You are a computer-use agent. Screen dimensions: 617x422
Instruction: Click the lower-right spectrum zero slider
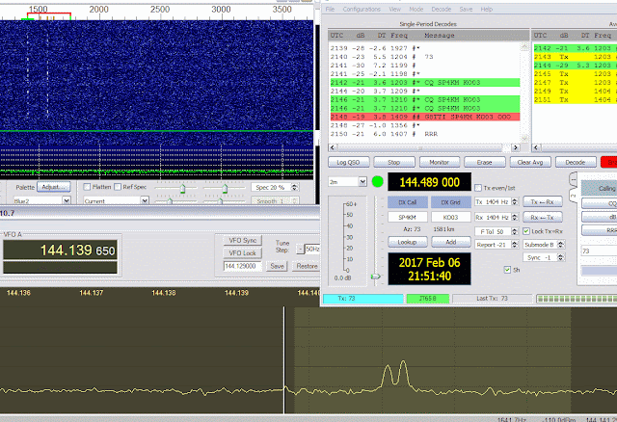(221, 201)
